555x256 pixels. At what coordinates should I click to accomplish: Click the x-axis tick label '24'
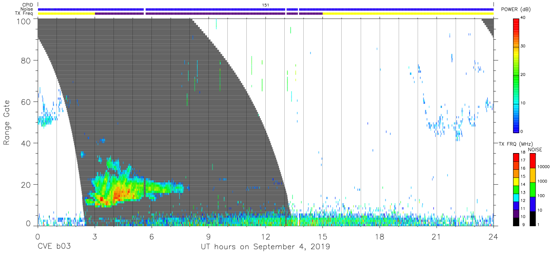tap(494, 237)
